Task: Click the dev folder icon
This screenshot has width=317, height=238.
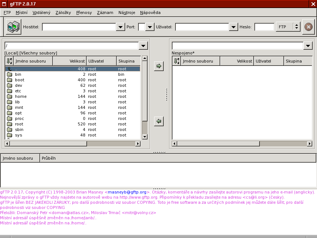Action: point(10,85)
